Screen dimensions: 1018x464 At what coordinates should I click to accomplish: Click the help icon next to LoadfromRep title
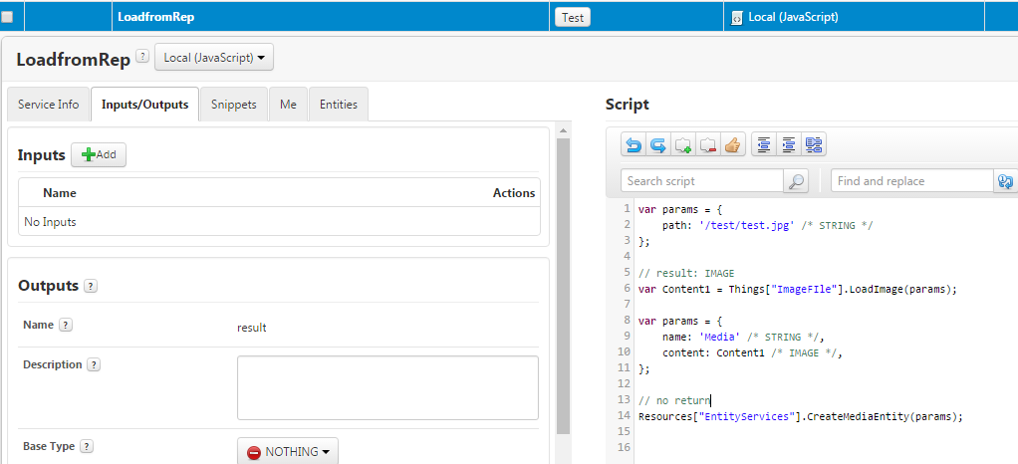click(142, 57)
